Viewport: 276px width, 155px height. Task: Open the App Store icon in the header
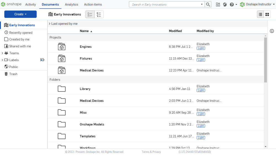(x=218, y=4)
